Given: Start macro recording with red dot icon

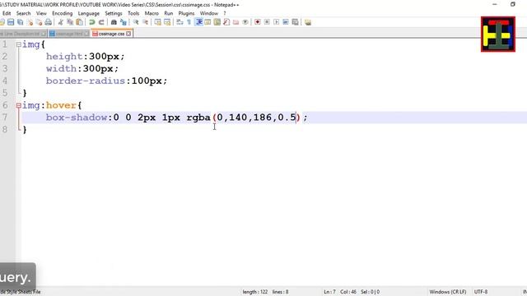Looking at the screenshot, I should tap(258, 22).
